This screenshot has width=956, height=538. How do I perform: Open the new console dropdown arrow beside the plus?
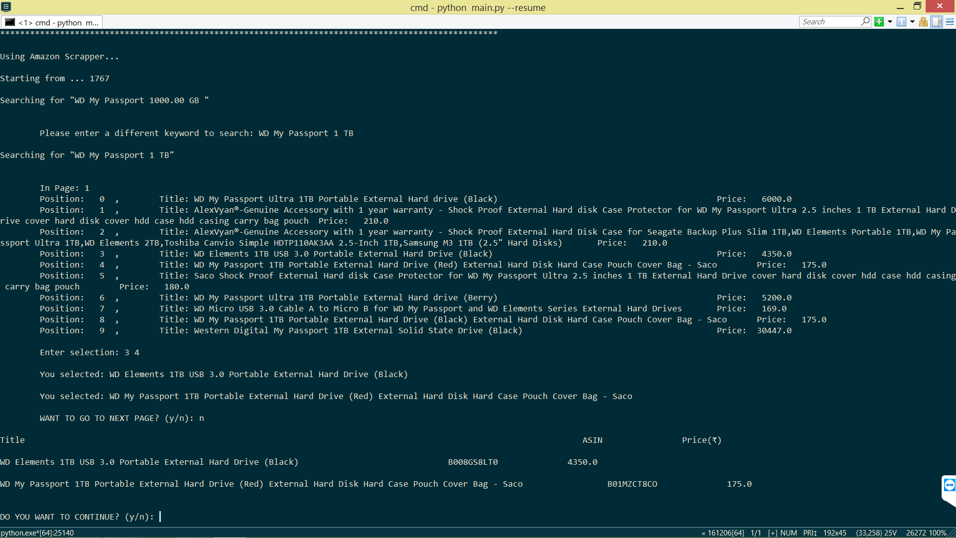click(890, 22)
